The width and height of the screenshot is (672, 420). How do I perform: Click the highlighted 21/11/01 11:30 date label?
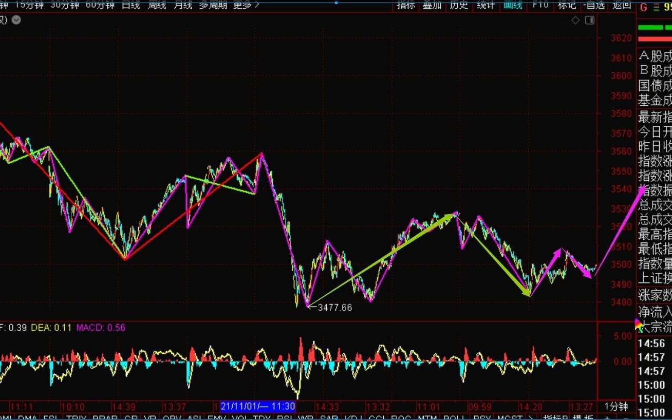click(x=258, y=406)
